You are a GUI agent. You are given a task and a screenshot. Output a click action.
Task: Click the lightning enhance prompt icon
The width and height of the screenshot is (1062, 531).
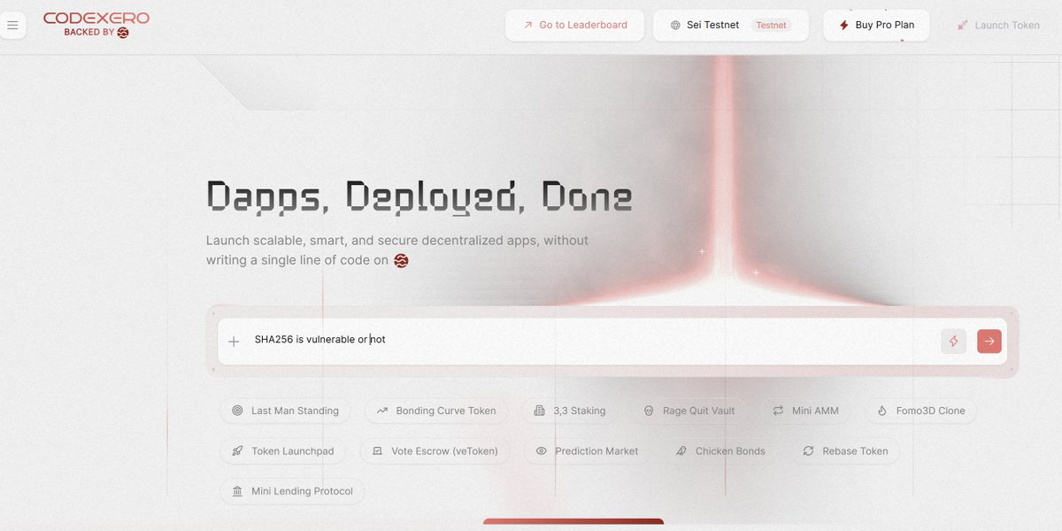[x=954, y=342]
